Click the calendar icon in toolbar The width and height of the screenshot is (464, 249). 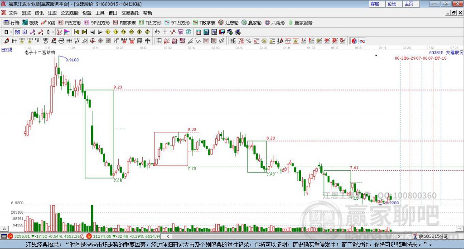tap(198, 32)
